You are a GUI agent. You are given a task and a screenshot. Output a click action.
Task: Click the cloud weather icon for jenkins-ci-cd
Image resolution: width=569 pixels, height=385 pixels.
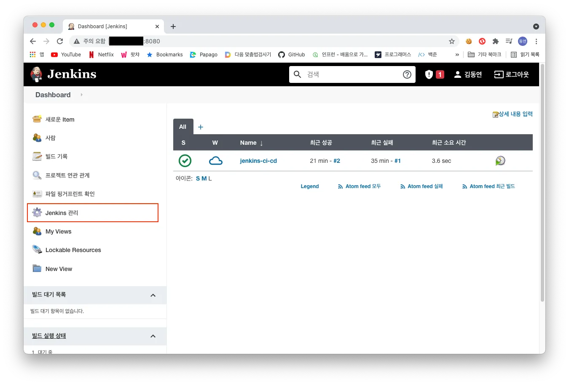tap(216, 161)
